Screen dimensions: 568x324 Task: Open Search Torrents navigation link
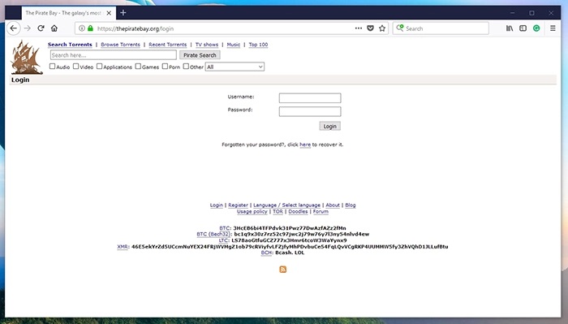coord(70,45)
